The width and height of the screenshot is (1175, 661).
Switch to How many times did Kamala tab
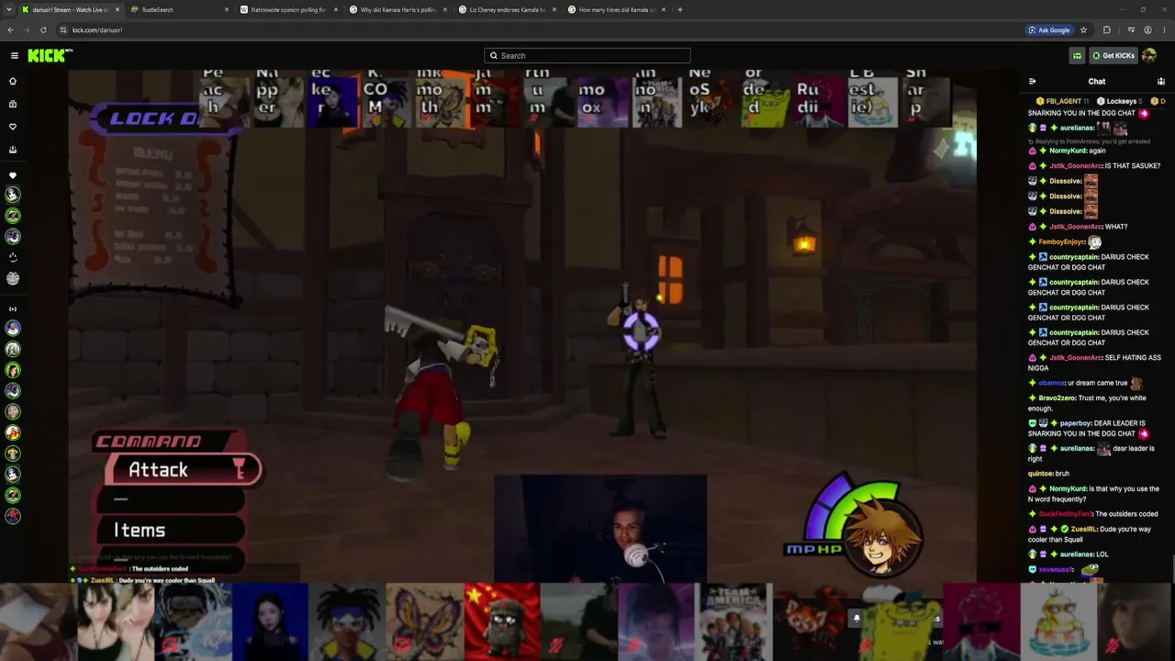coord(617,9)
